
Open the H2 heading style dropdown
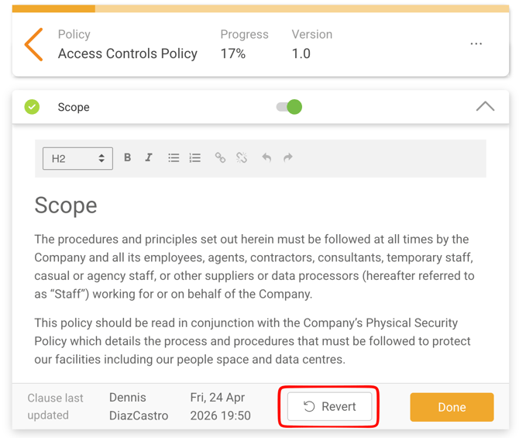click(77, 158)
